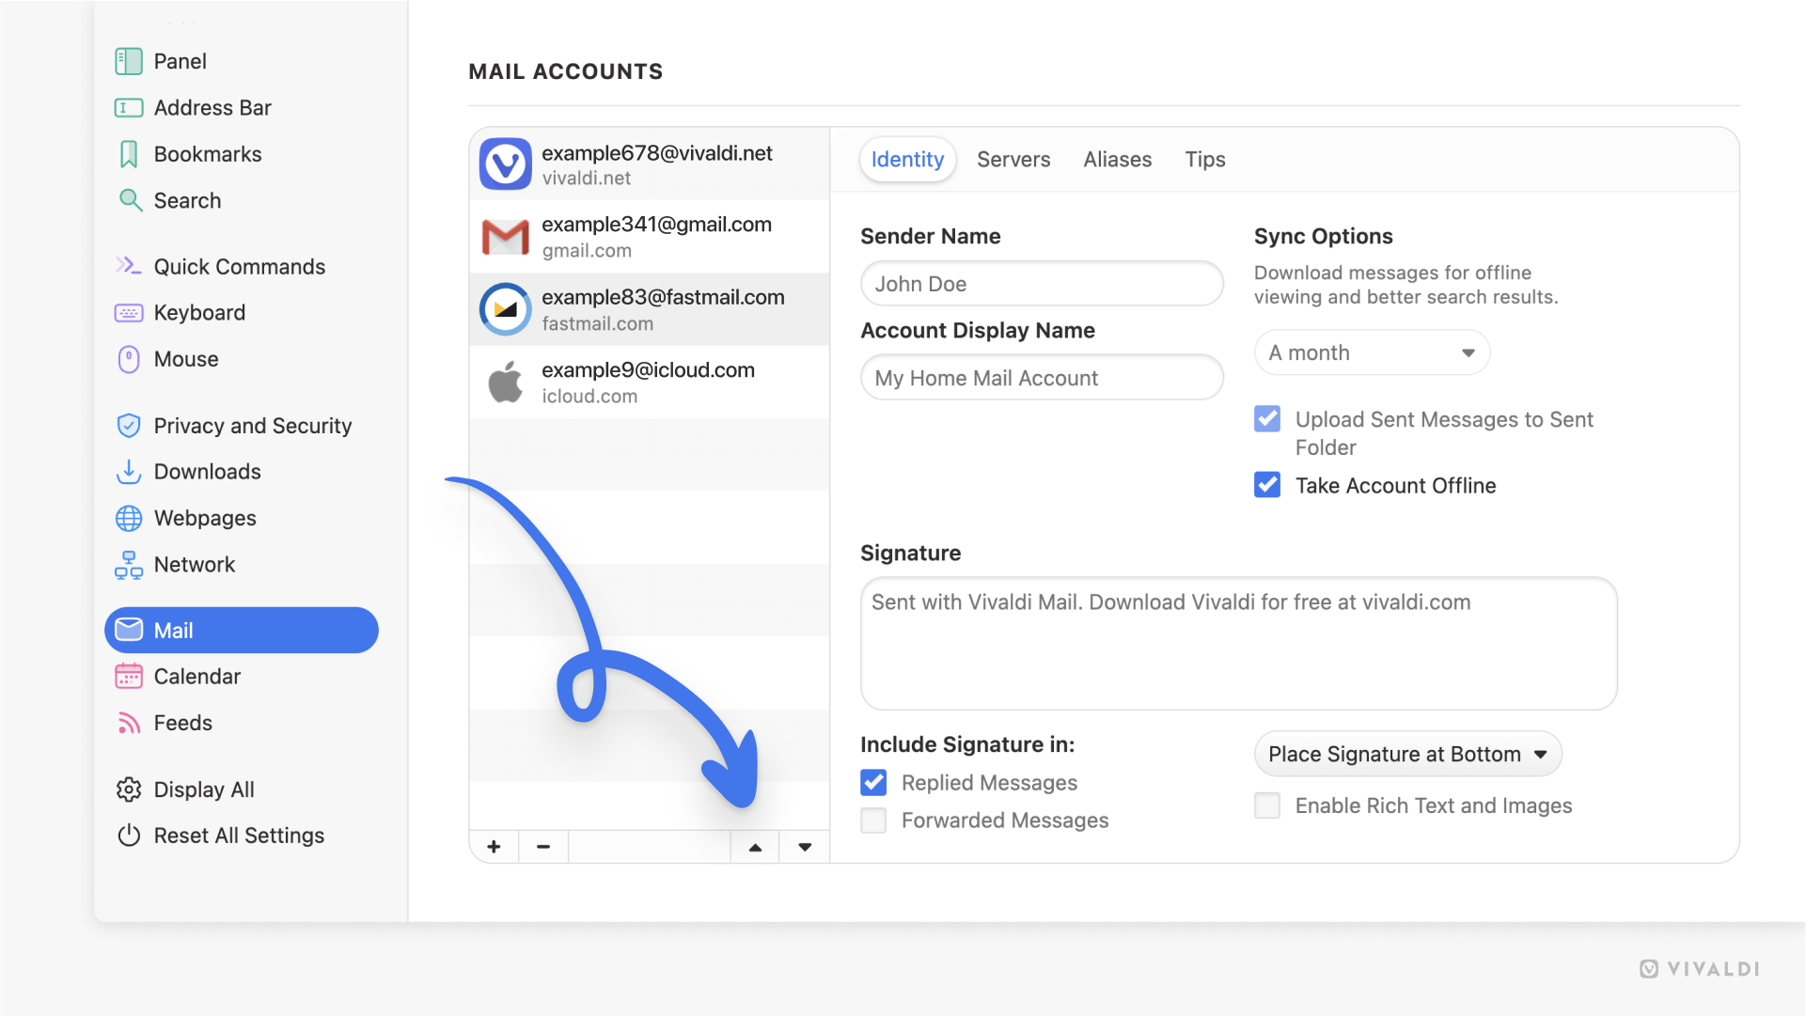Add a new mail account with plus button

point(494,846)
